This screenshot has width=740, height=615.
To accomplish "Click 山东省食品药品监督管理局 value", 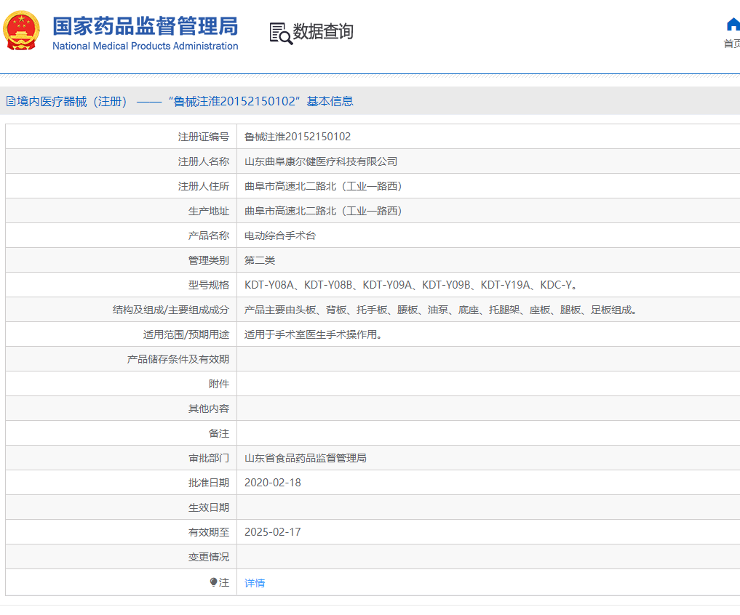I will click(x=306, y=458).
